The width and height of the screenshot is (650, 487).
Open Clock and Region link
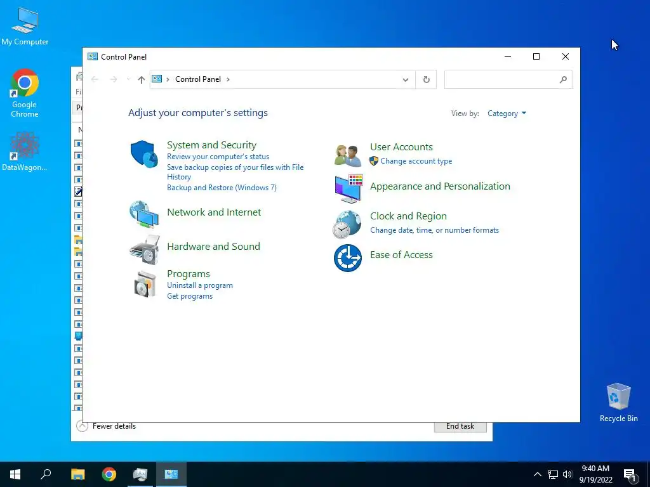coord(408,216)
